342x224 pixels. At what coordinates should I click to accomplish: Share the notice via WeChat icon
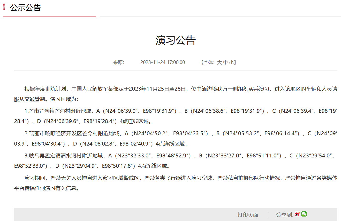click(304, 214)
